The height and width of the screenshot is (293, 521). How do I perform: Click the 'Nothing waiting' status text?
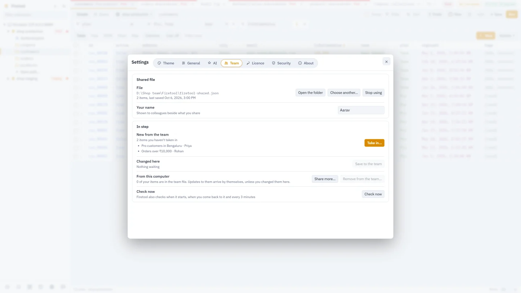(x=148, y=167)
